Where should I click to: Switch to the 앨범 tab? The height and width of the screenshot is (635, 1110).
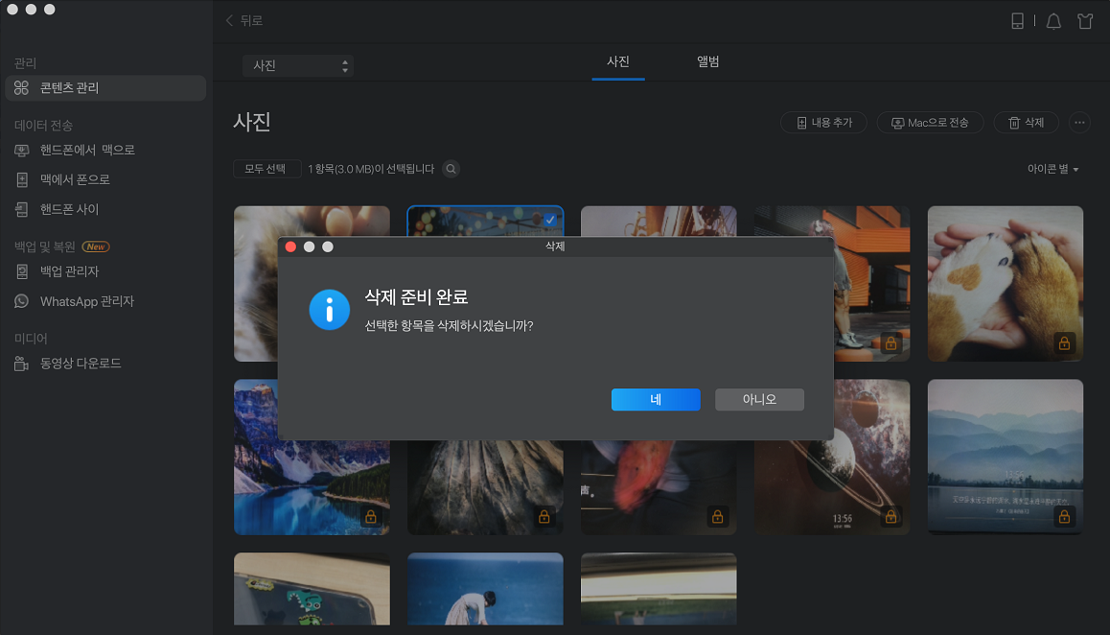tap(708, 61)
